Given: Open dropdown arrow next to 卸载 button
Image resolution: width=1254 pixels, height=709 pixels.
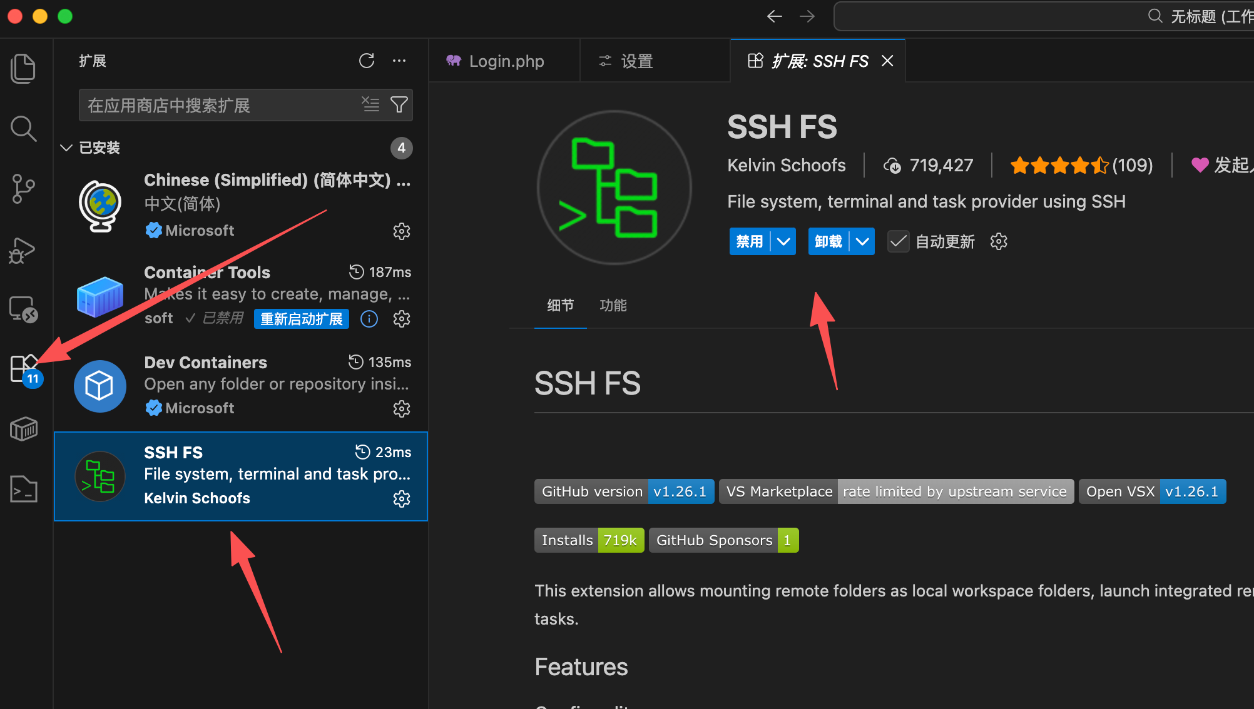Looking at the screenshot, I should pos(862,241).
